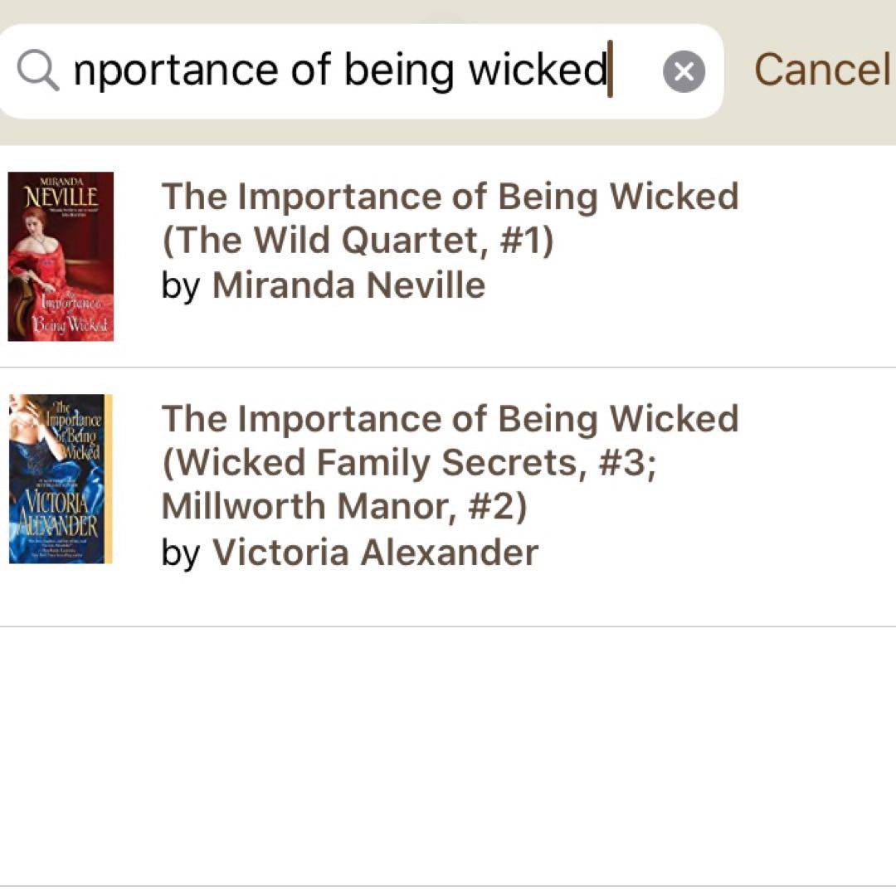Open the red Miranda Neville book cover
The width and height of the screenshot is (896, 896).
click(x=61, y=256)
